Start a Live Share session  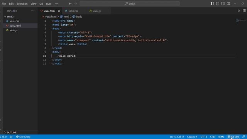pos(23,137)
